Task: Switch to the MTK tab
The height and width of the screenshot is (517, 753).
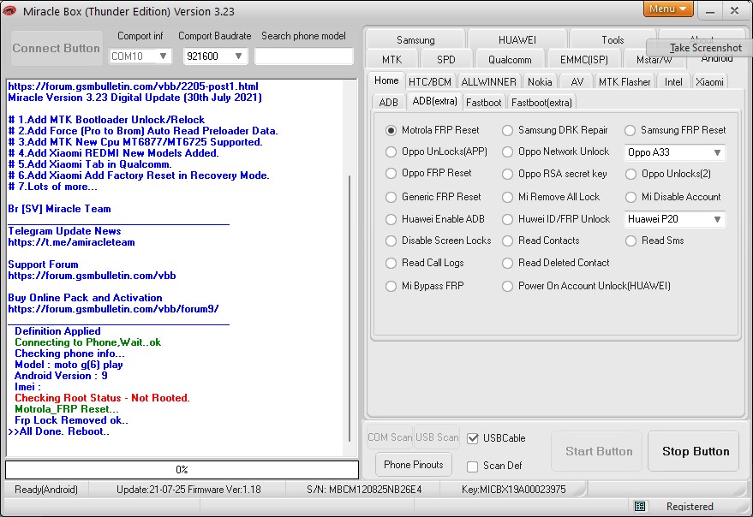Action: [x=391, y=60]
